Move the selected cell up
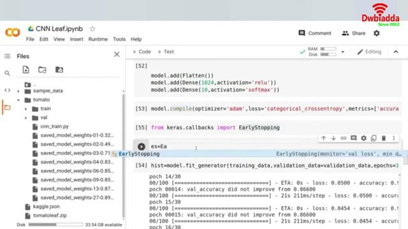Viewport: 408px width, 229px height. point(323,138)
